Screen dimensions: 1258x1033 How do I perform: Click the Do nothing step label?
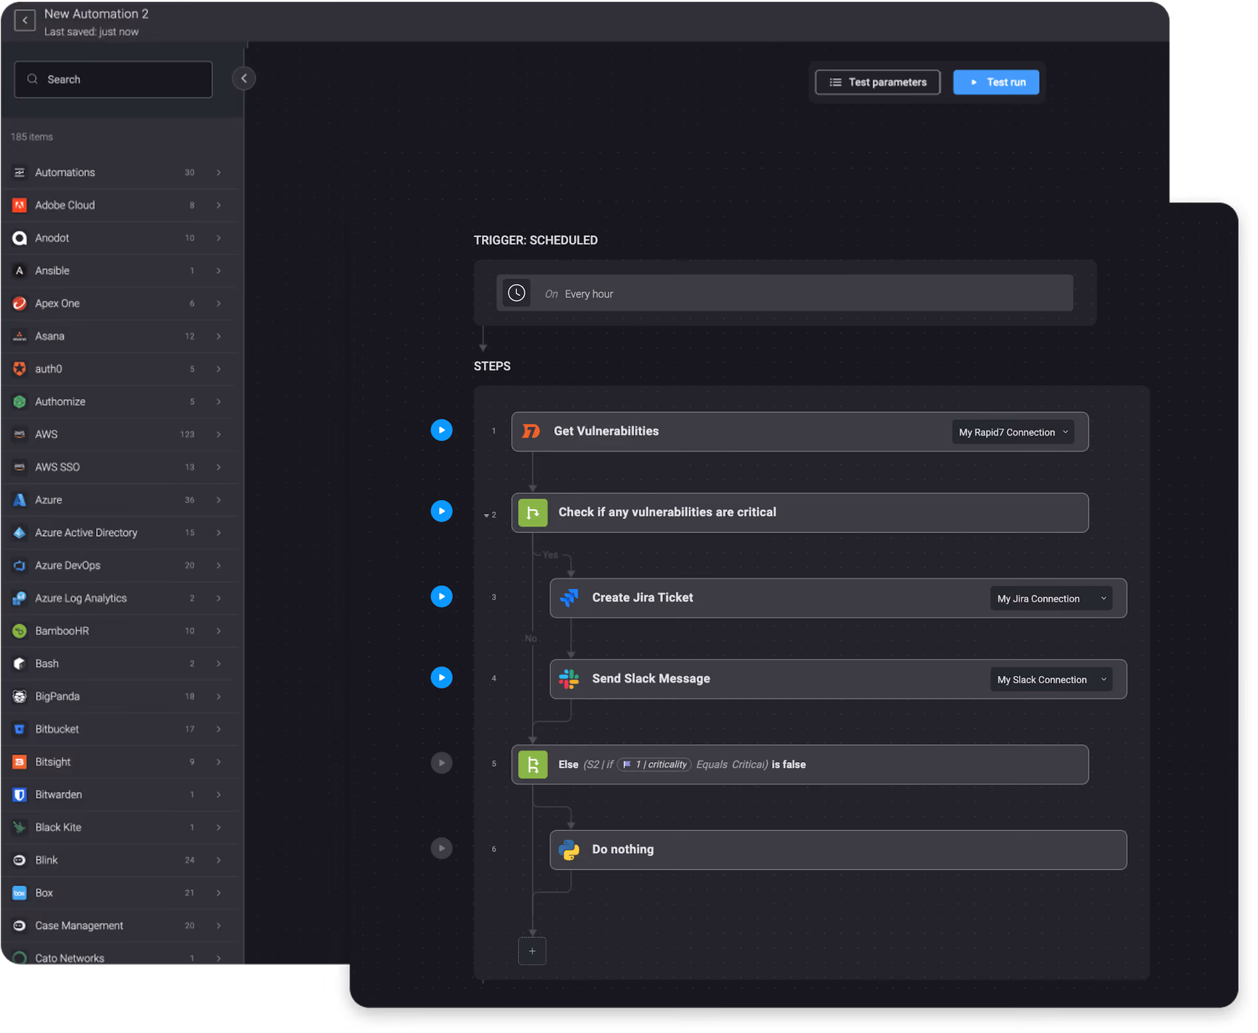click(x=622, y=850)
